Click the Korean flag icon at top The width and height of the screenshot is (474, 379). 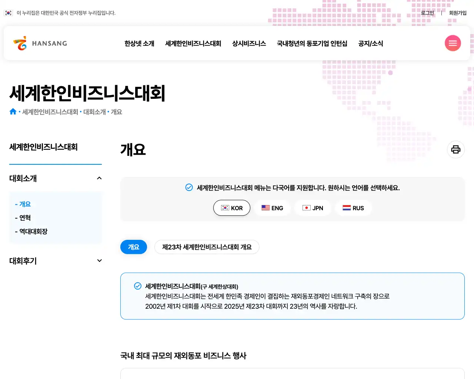[9, 13]
